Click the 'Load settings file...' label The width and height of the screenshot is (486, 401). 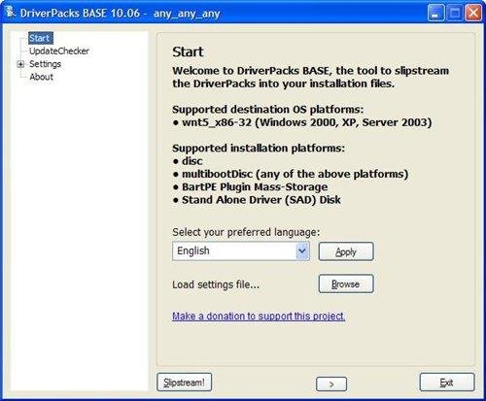click(x=216, y=284)
